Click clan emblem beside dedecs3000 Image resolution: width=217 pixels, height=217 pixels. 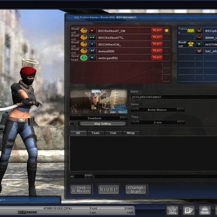[84, 51]
